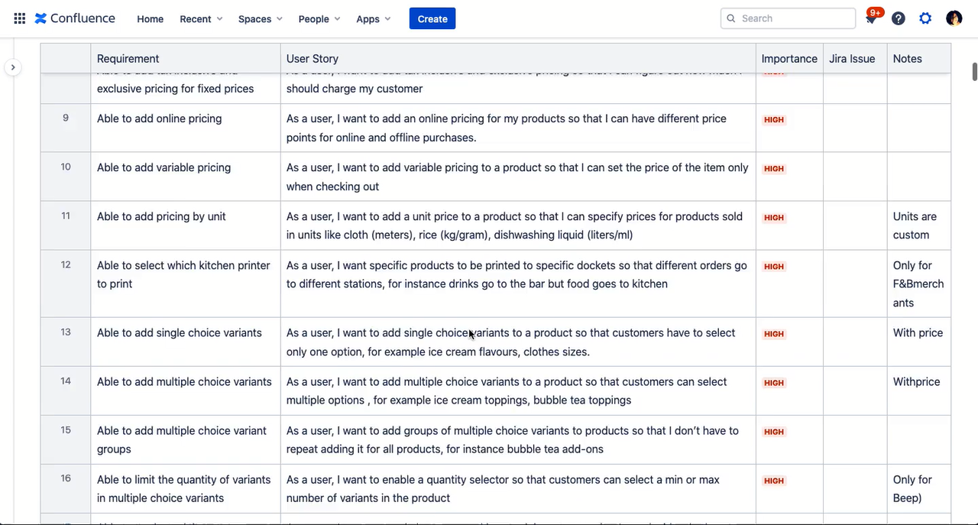This screenshot has height=525, width=978.
Task: Click the 'Units are custom' note
Action: (x=915, y=225)
